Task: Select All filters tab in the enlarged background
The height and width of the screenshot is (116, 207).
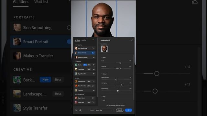Action: coord(21,2)
